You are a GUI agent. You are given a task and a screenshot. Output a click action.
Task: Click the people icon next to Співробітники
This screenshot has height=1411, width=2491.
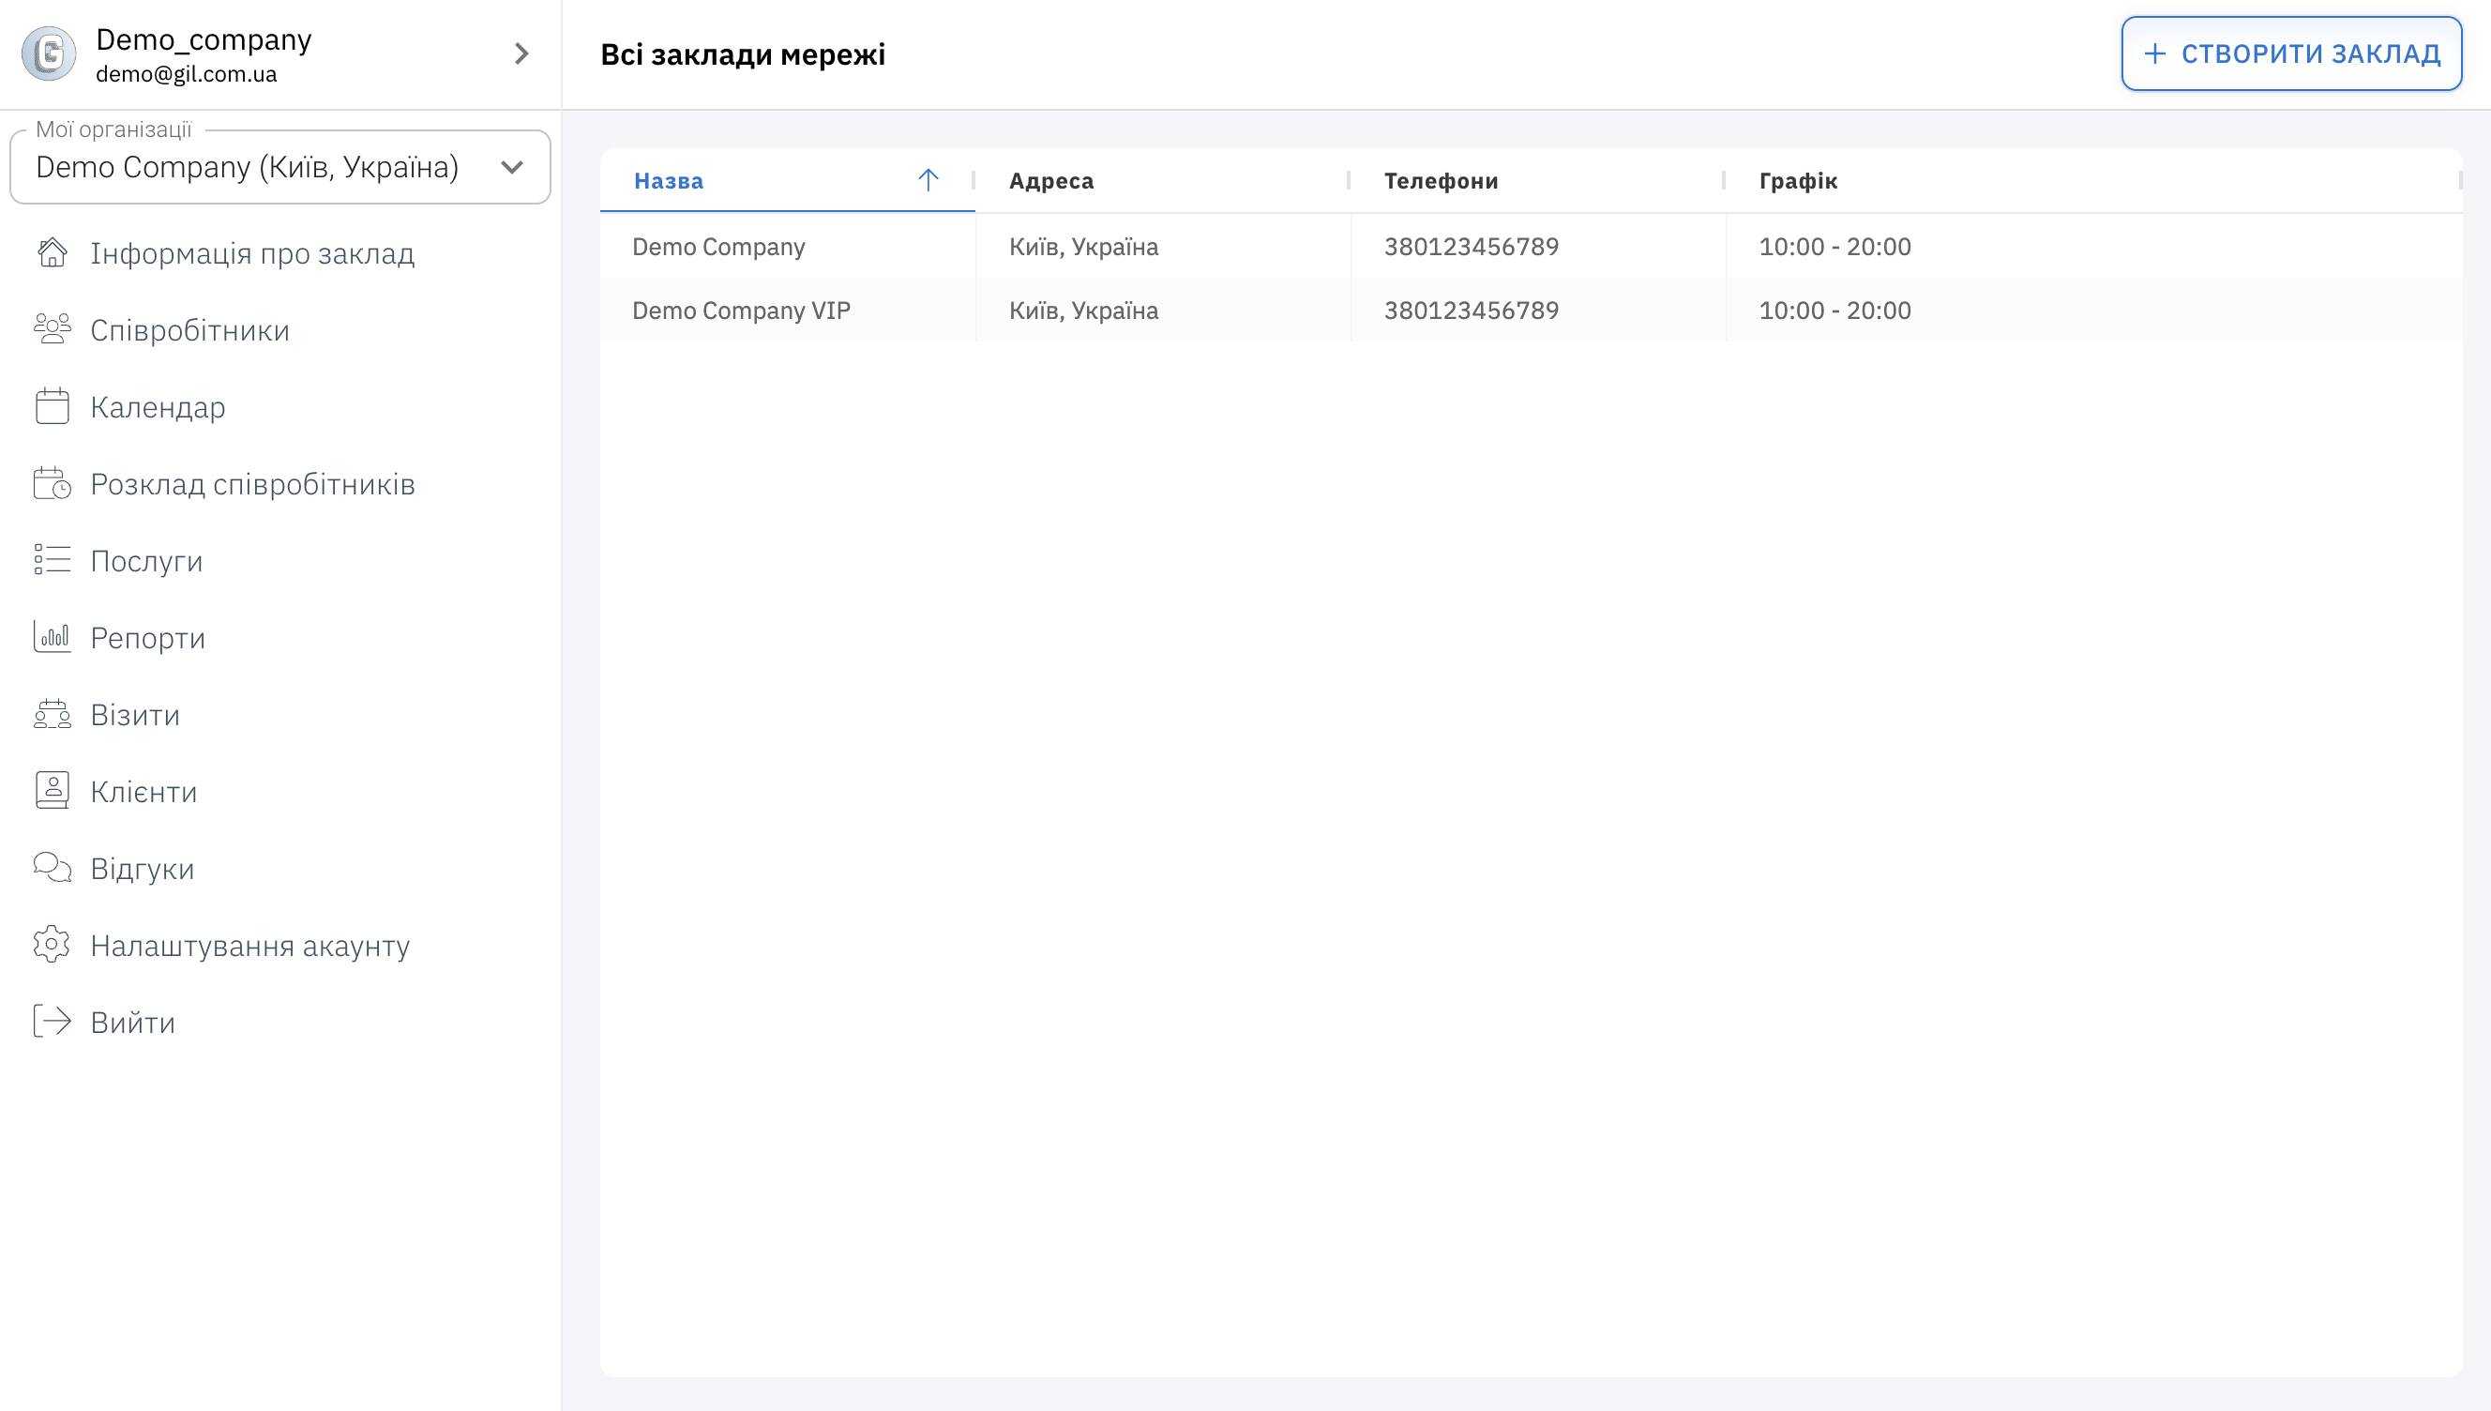53,329
